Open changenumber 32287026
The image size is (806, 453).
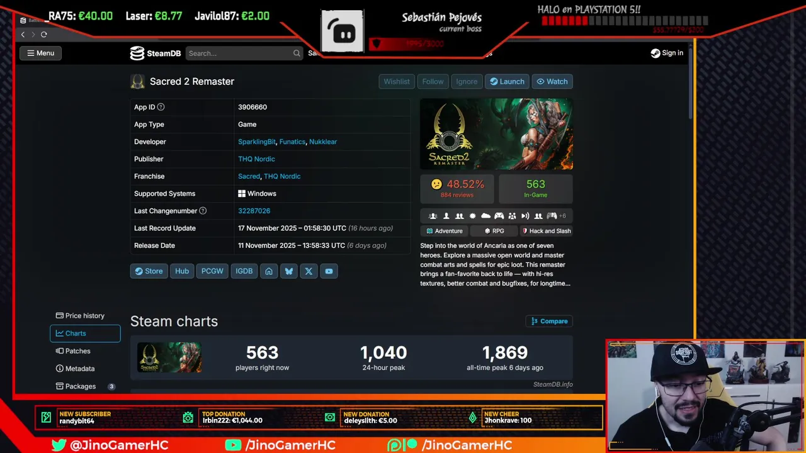254,211
